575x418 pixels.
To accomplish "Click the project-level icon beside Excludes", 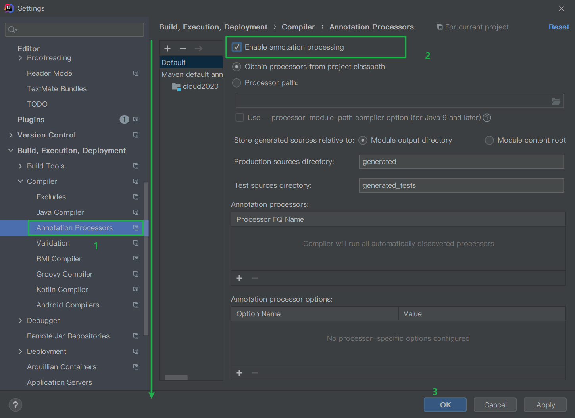I will pyautogui.click(x=136, y=197).
